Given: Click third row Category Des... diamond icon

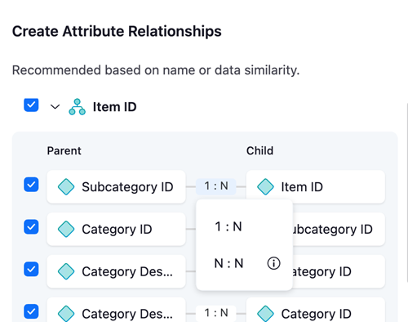Looking at the screenshot, I should click(66, 271).
